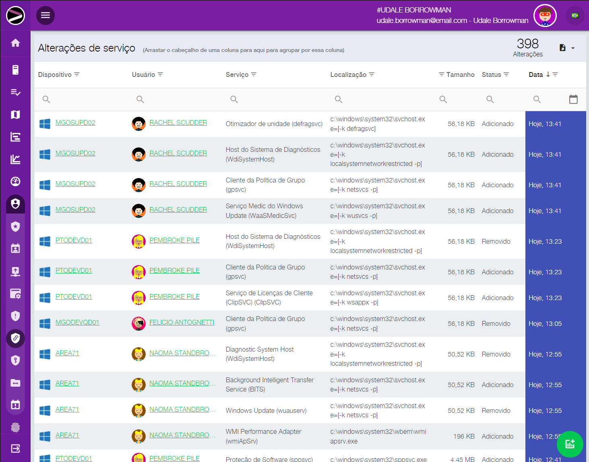Screen dimensions: 589x462
Task: Sort by the Tamanho column header
Action: 460,75
